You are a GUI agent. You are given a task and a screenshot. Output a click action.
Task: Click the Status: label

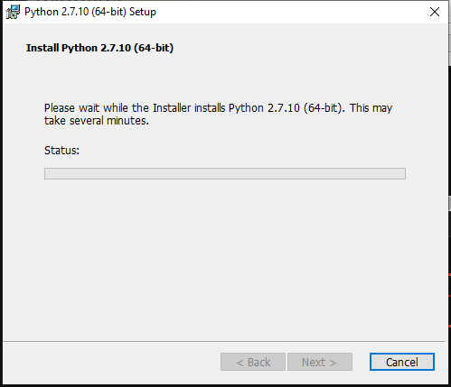tap(61, 150)
